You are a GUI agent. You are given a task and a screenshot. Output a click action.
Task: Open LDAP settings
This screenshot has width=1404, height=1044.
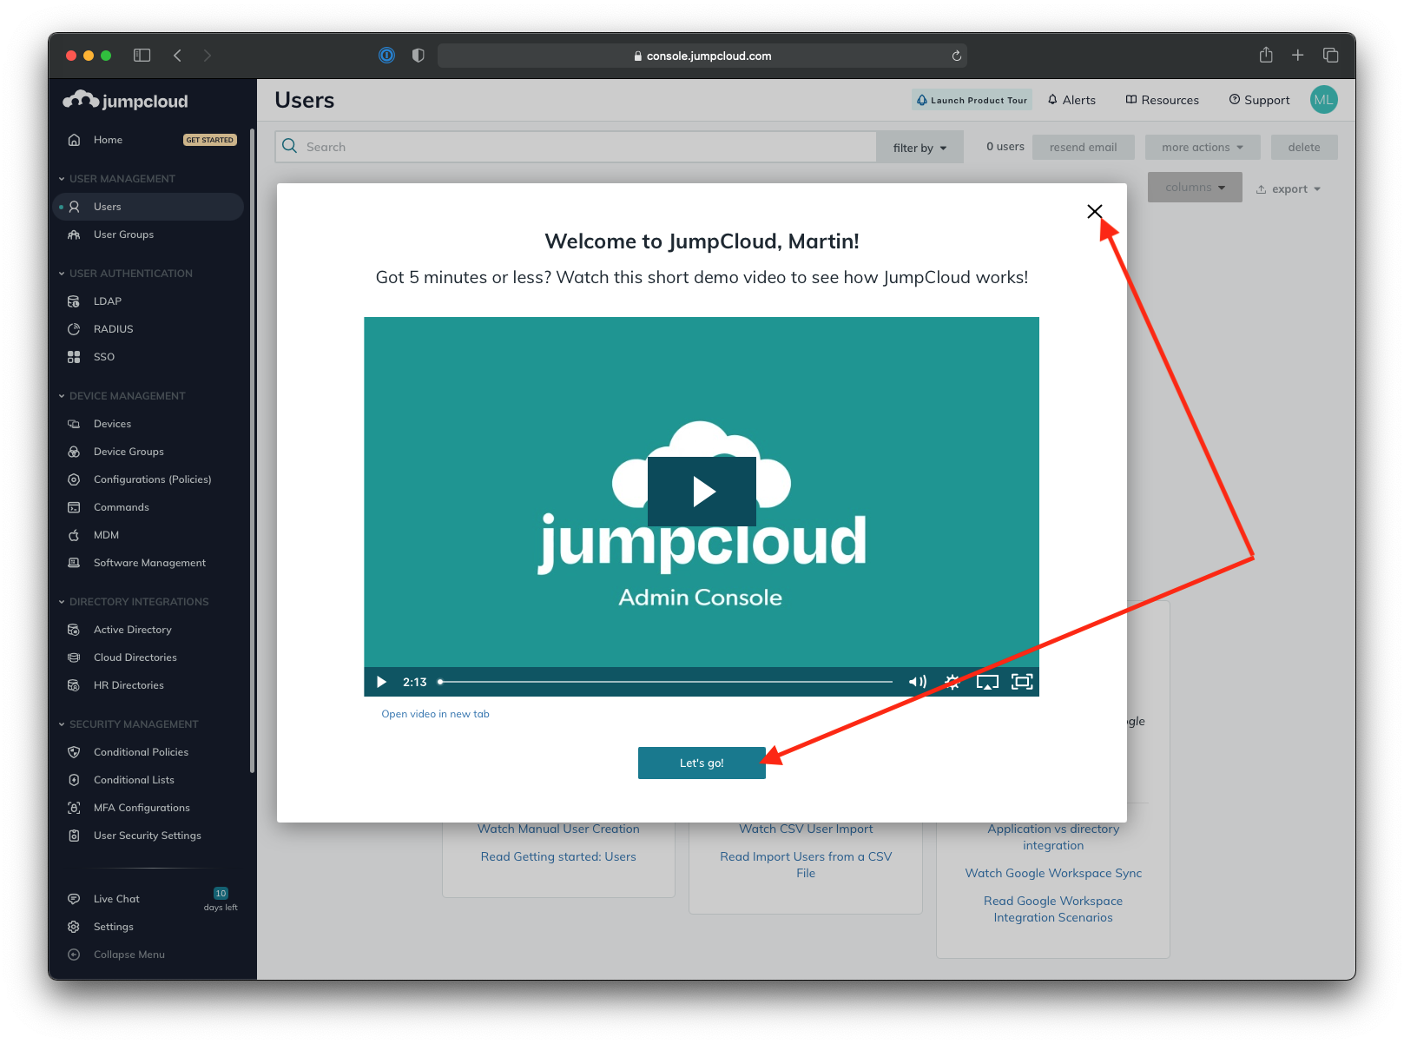[108, 301]
